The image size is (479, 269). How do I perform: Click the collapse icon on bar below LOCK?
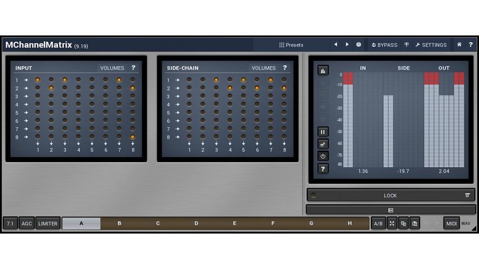tap(391, 210)
